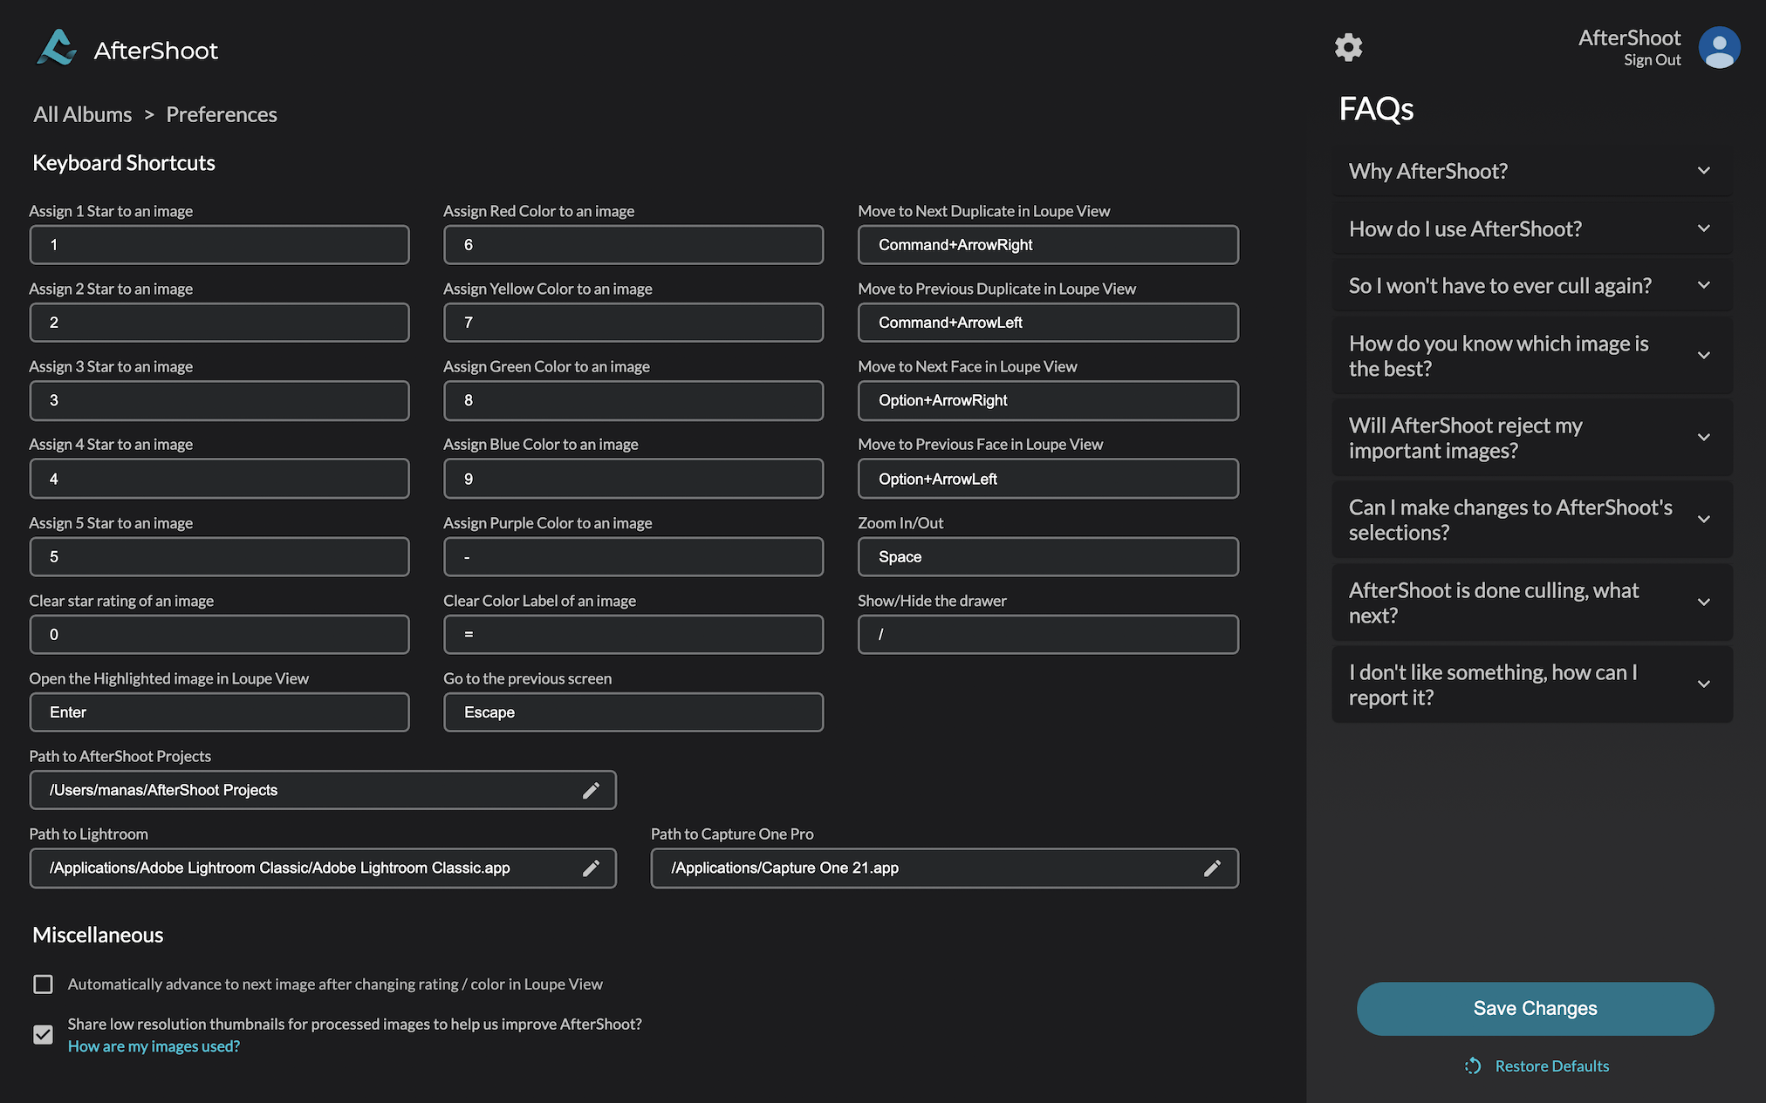Viewport: 1766px width, 1103px height.
Task: Click Move to Previous Duplicate shortcut field
Action: click(x=1048, y=323)
